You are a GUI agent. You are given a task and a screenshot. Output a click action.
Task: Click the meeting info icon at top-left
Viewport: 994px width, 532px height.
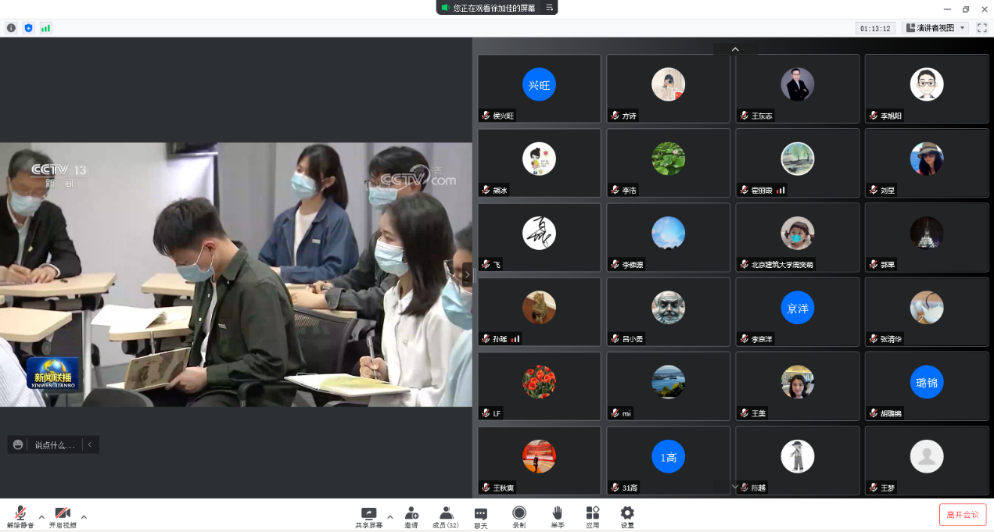[x=11, y=28]
